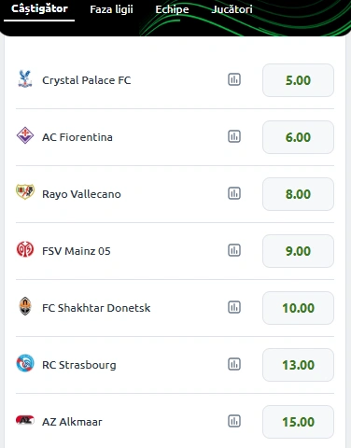
Task: Add the 15.00 AZ Alkmaar odds
Action: [298, 422]
